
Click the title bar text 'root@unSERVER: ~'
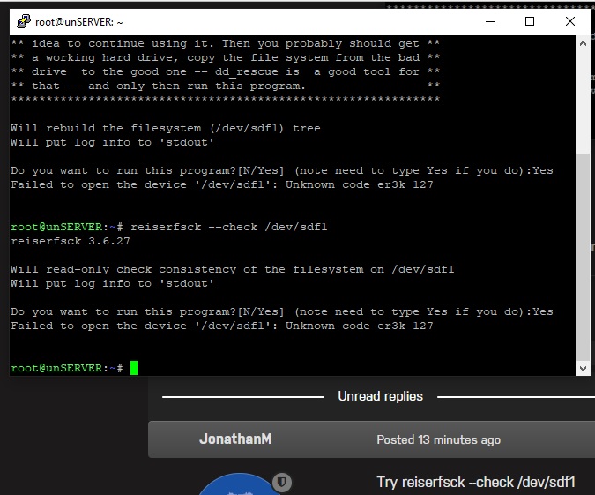pos(79,22)
